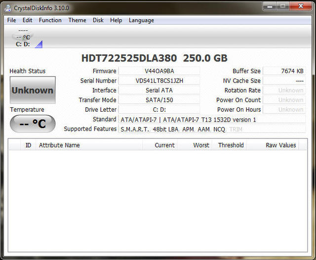Click the Transfer Mode value SATA/150
Image resolution: width=316 pixels, height=260 pixels.
pyautogui.click(x=159, y=100)
